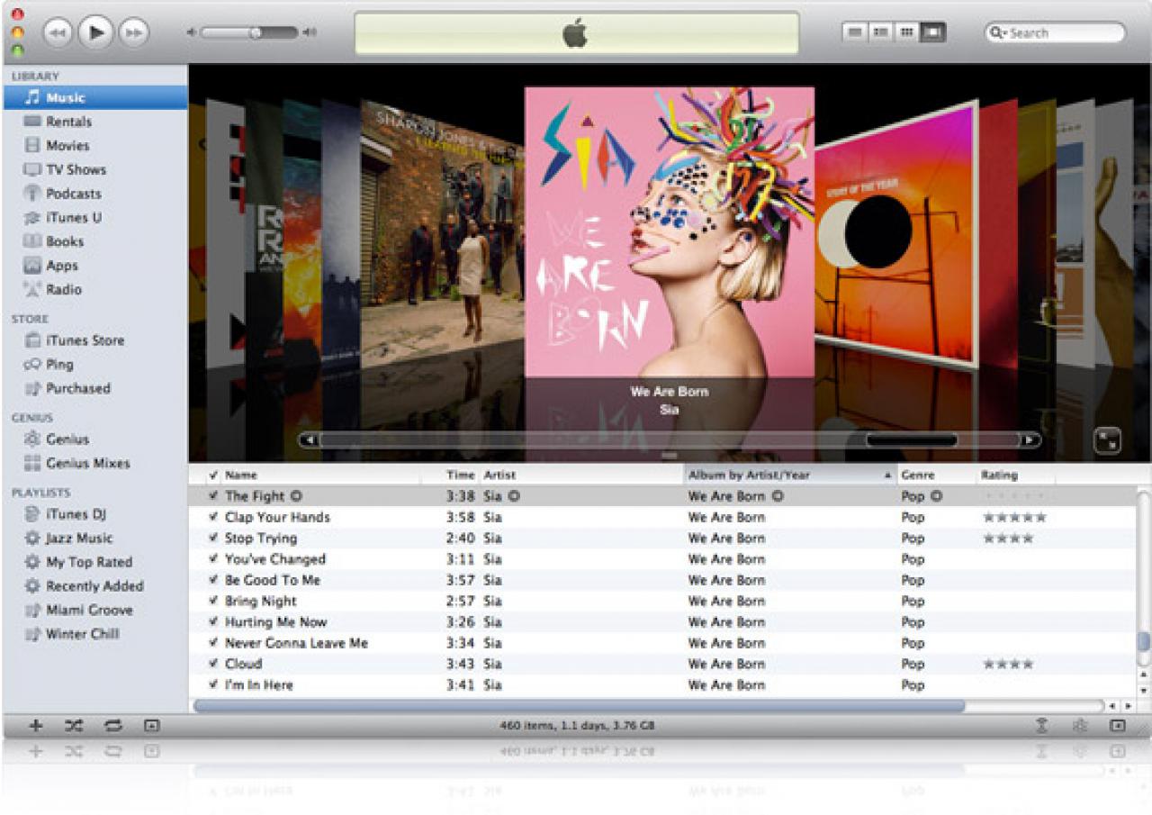Click the star rating for Clap Your Hands
The width and height of the screenshot is (1152, 815).
(x=1015, y=517)
